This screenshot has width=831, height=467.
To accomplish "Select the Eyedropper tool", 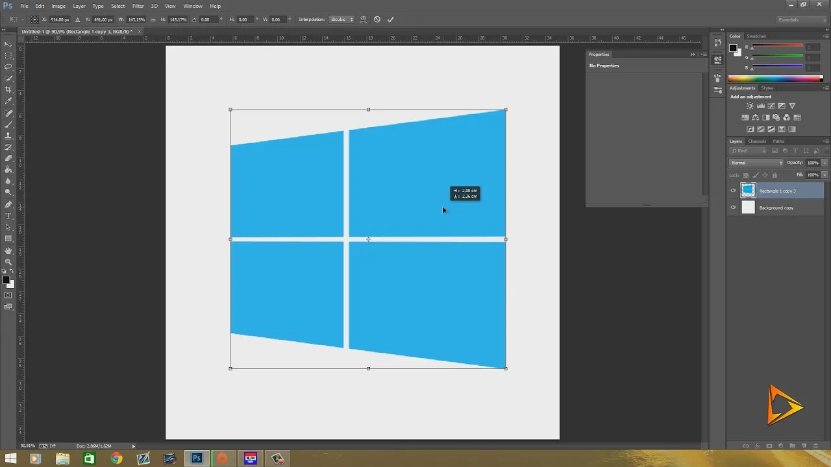I will [x=8, y=101].
